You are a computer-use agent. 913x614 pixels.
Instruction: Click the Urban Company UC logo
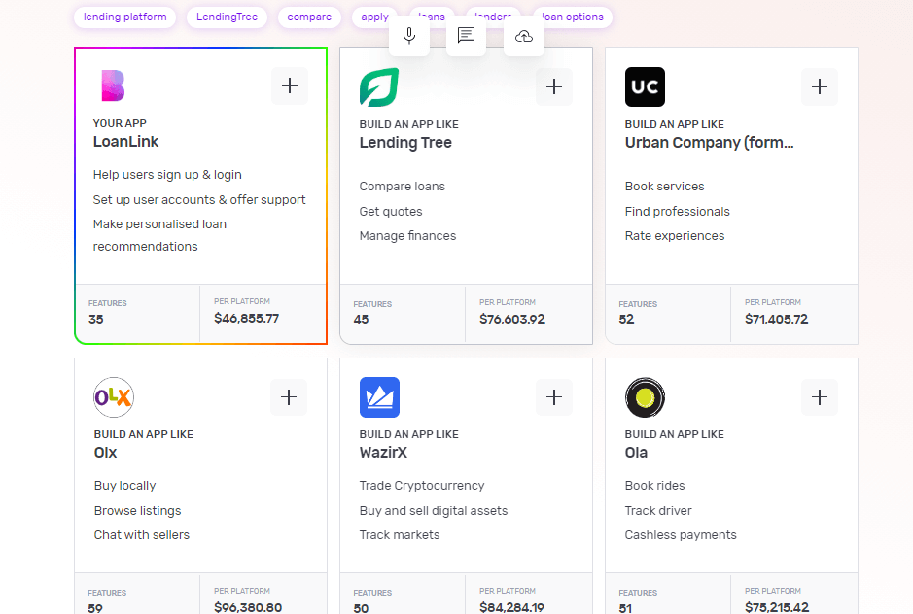click(645, 86)
